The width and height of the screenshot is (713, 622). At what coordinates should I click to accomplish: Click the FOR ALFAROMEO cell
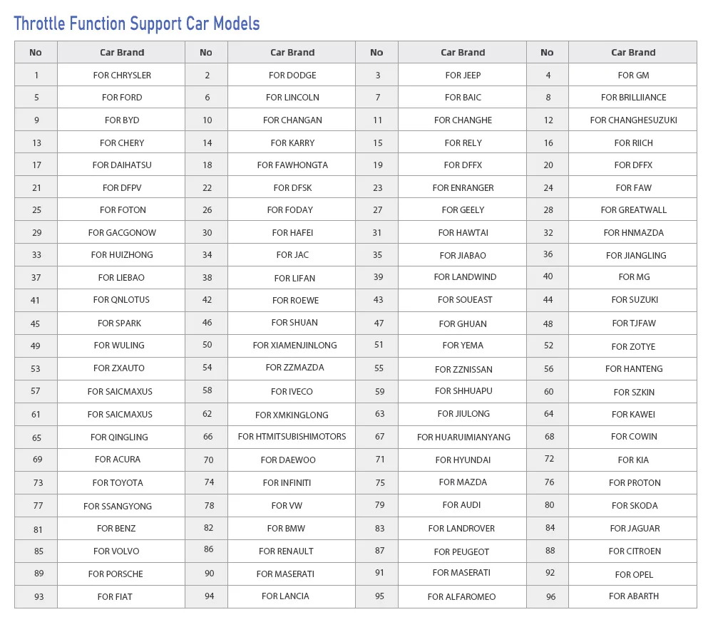461,596
